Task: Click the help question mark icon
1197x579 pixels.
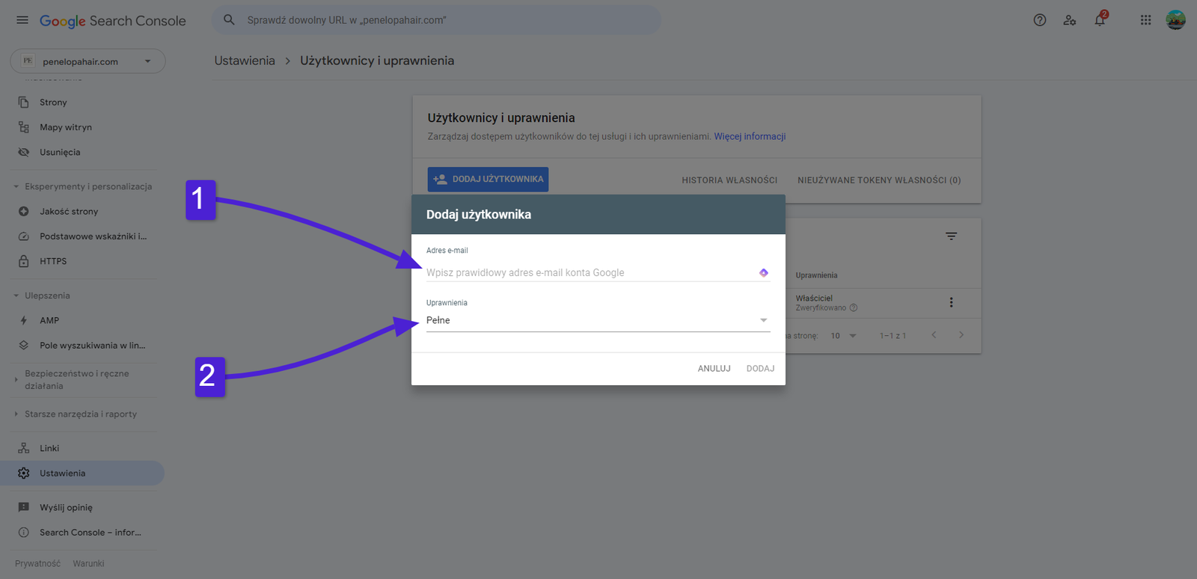Action: pyautogui.click(x=1039, y=20)
